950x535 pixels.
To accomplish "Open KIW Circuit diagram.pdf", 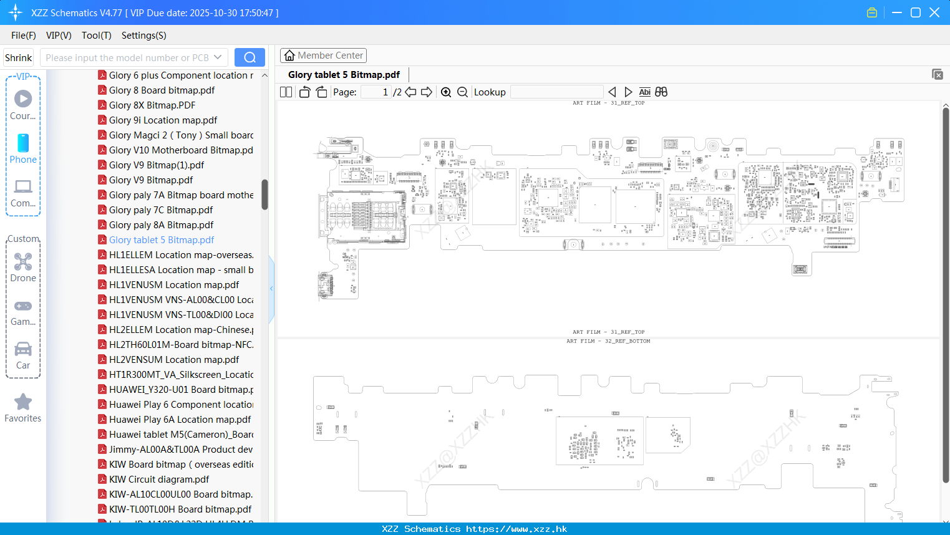I will 159,480.
